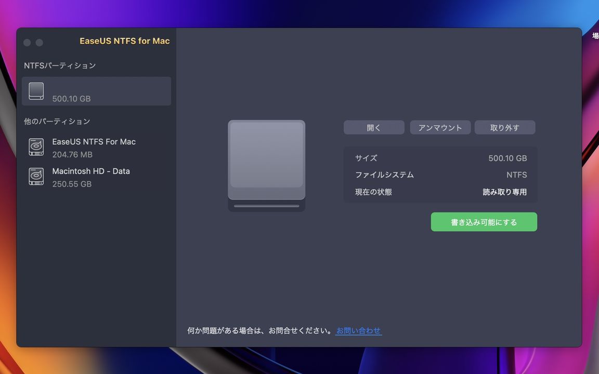This screenshot has width=599, height=374.
Task: Click the NTFS file system value
Action: 516,175
